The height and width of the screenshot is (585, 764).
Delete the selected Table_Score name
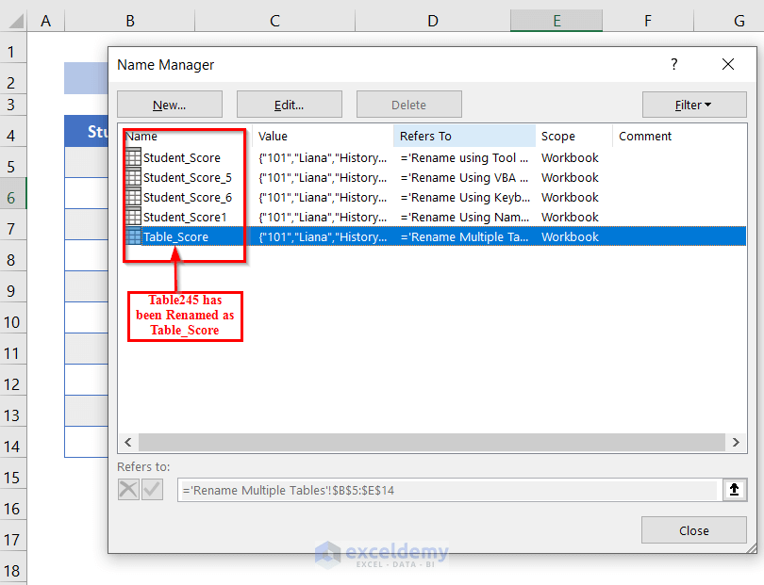(x=408, y=104)
